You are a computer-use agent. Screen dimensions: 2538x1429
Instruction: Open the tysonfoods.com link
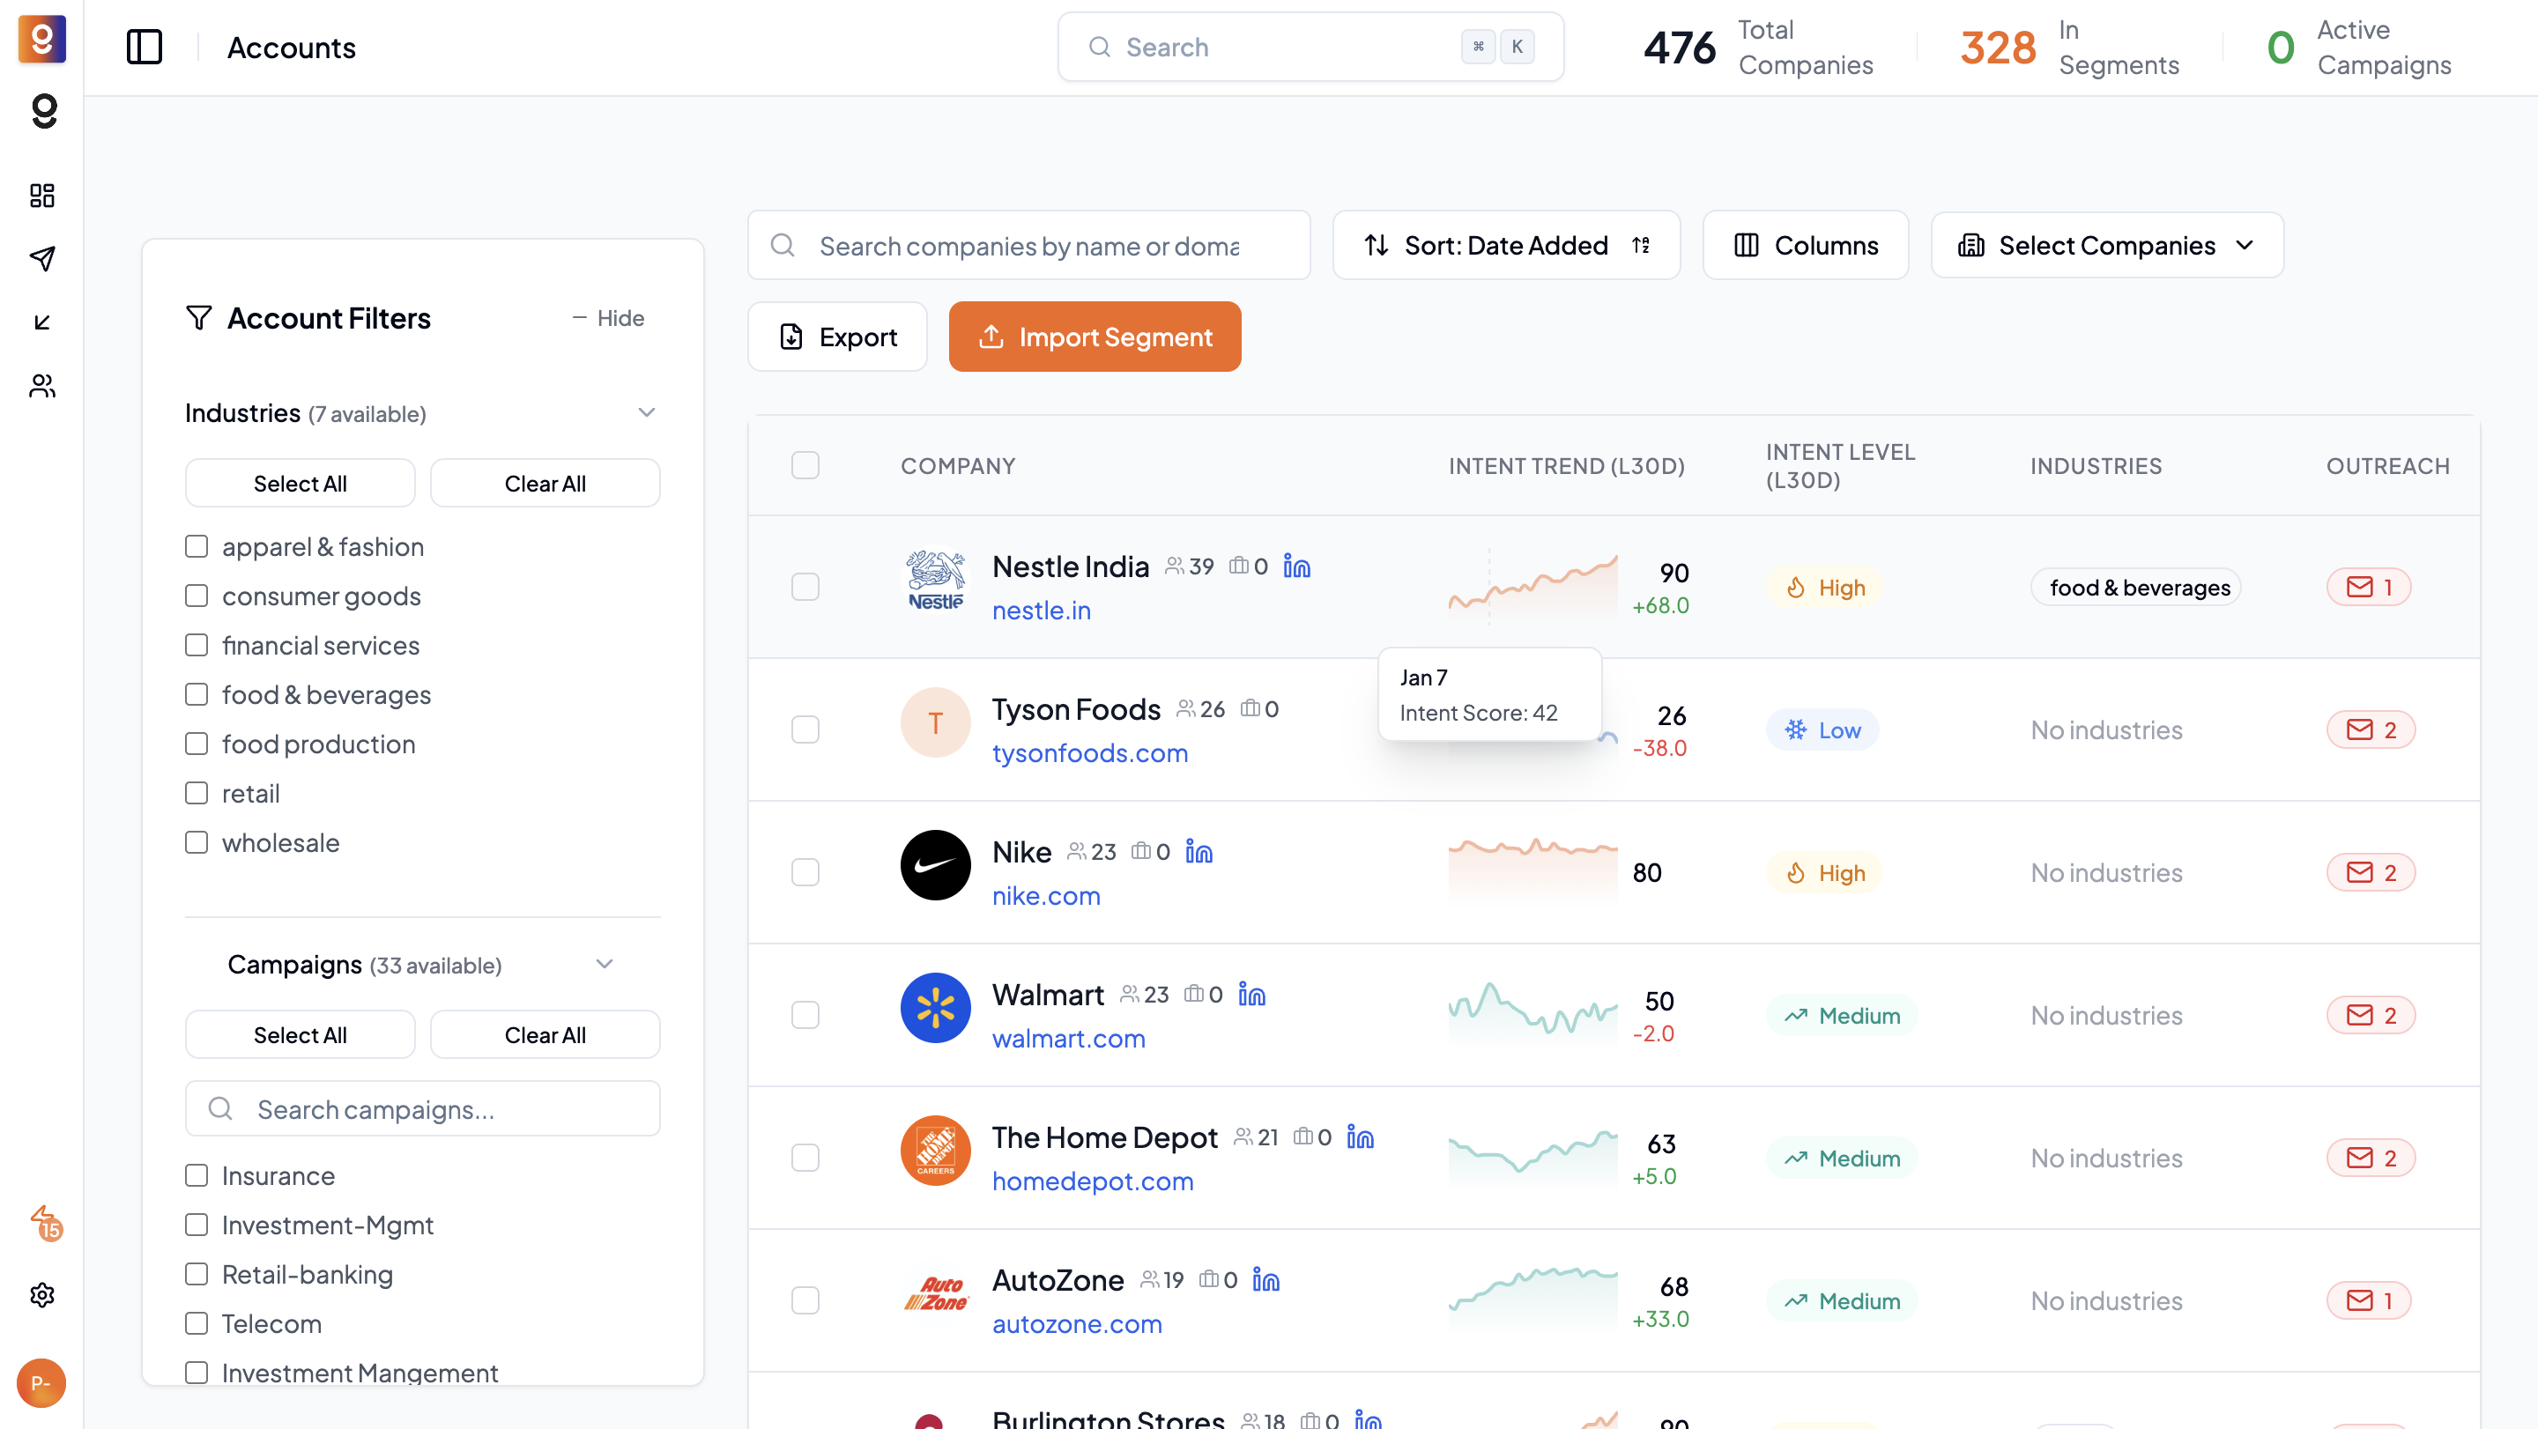tap(1088, 752)
